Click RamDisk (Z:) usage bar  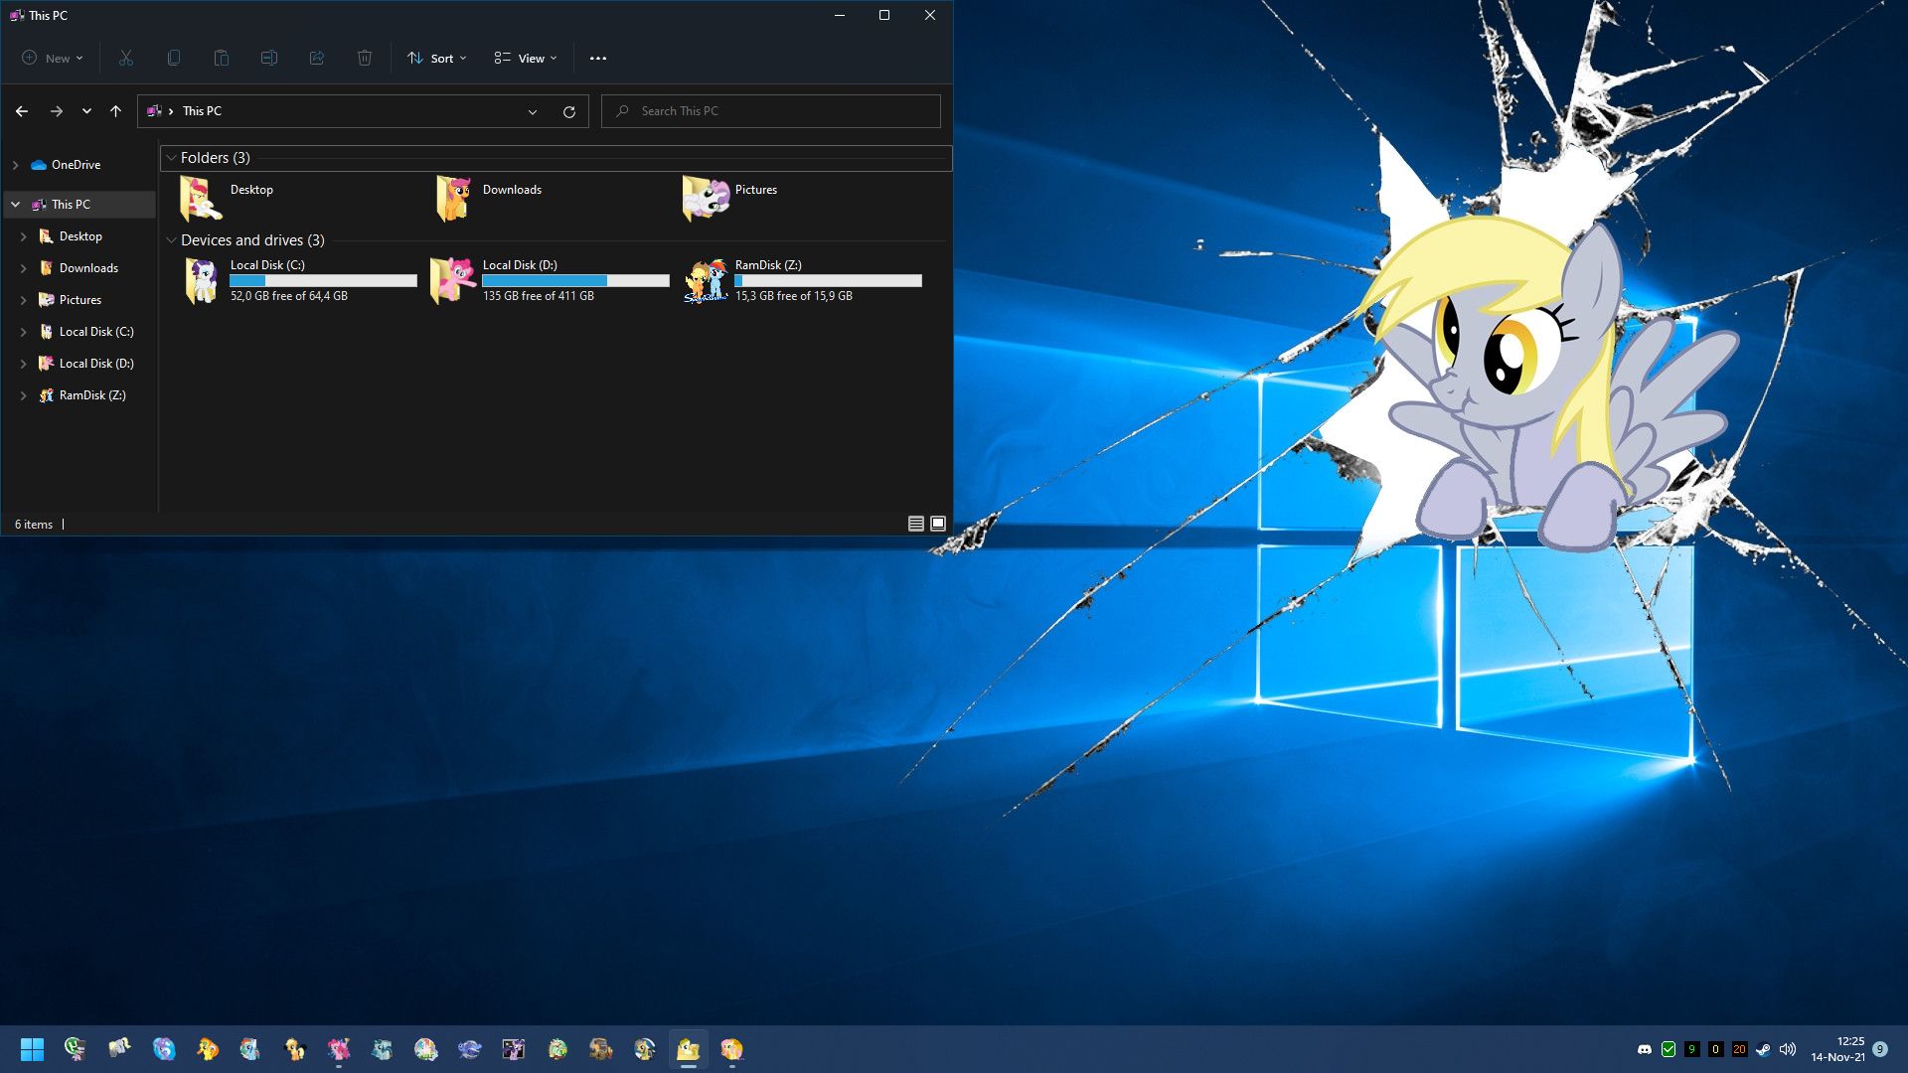point(828,281)
